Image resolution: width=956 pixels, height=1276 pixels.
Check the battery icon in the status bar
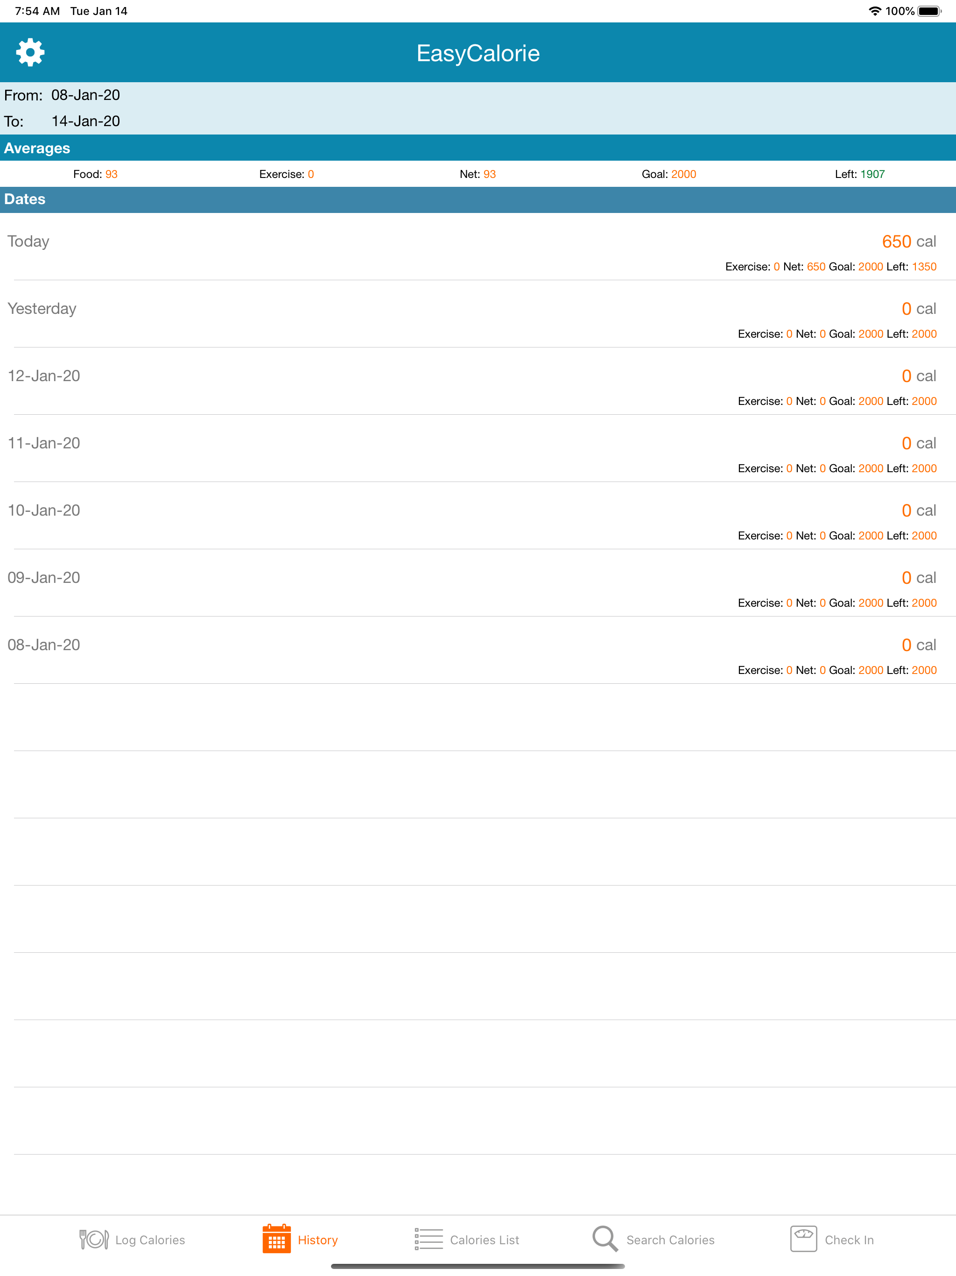929,11
